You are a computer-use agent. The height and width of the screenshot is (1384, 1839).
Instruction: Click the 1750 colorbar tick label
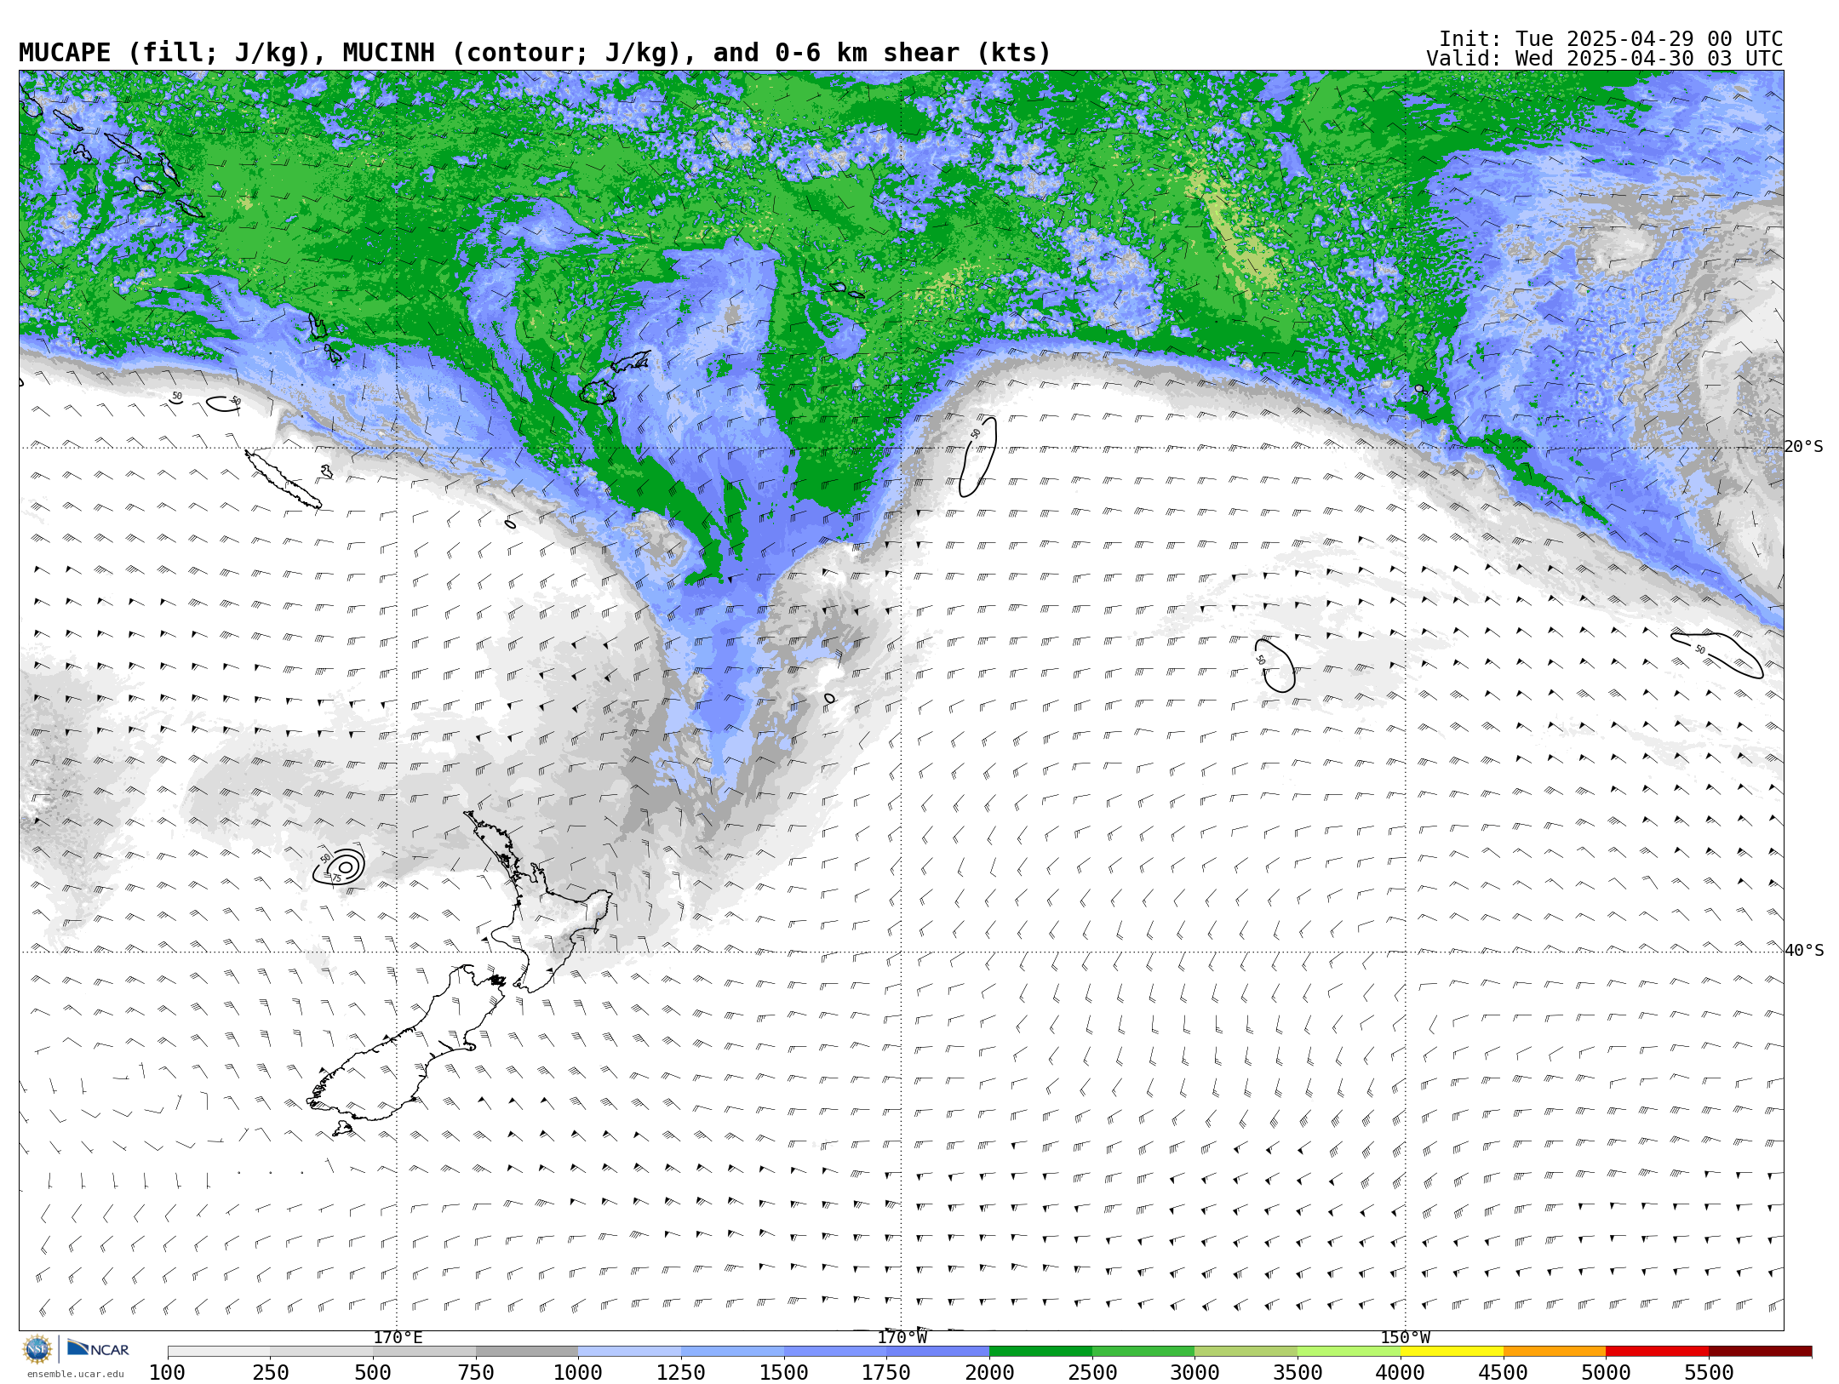click(886, 1373)
